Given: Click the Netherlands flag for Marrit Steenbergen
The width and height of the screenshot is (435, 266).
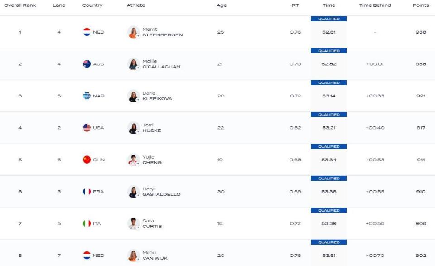Looking at the screenshot, I should coord(87,32).
